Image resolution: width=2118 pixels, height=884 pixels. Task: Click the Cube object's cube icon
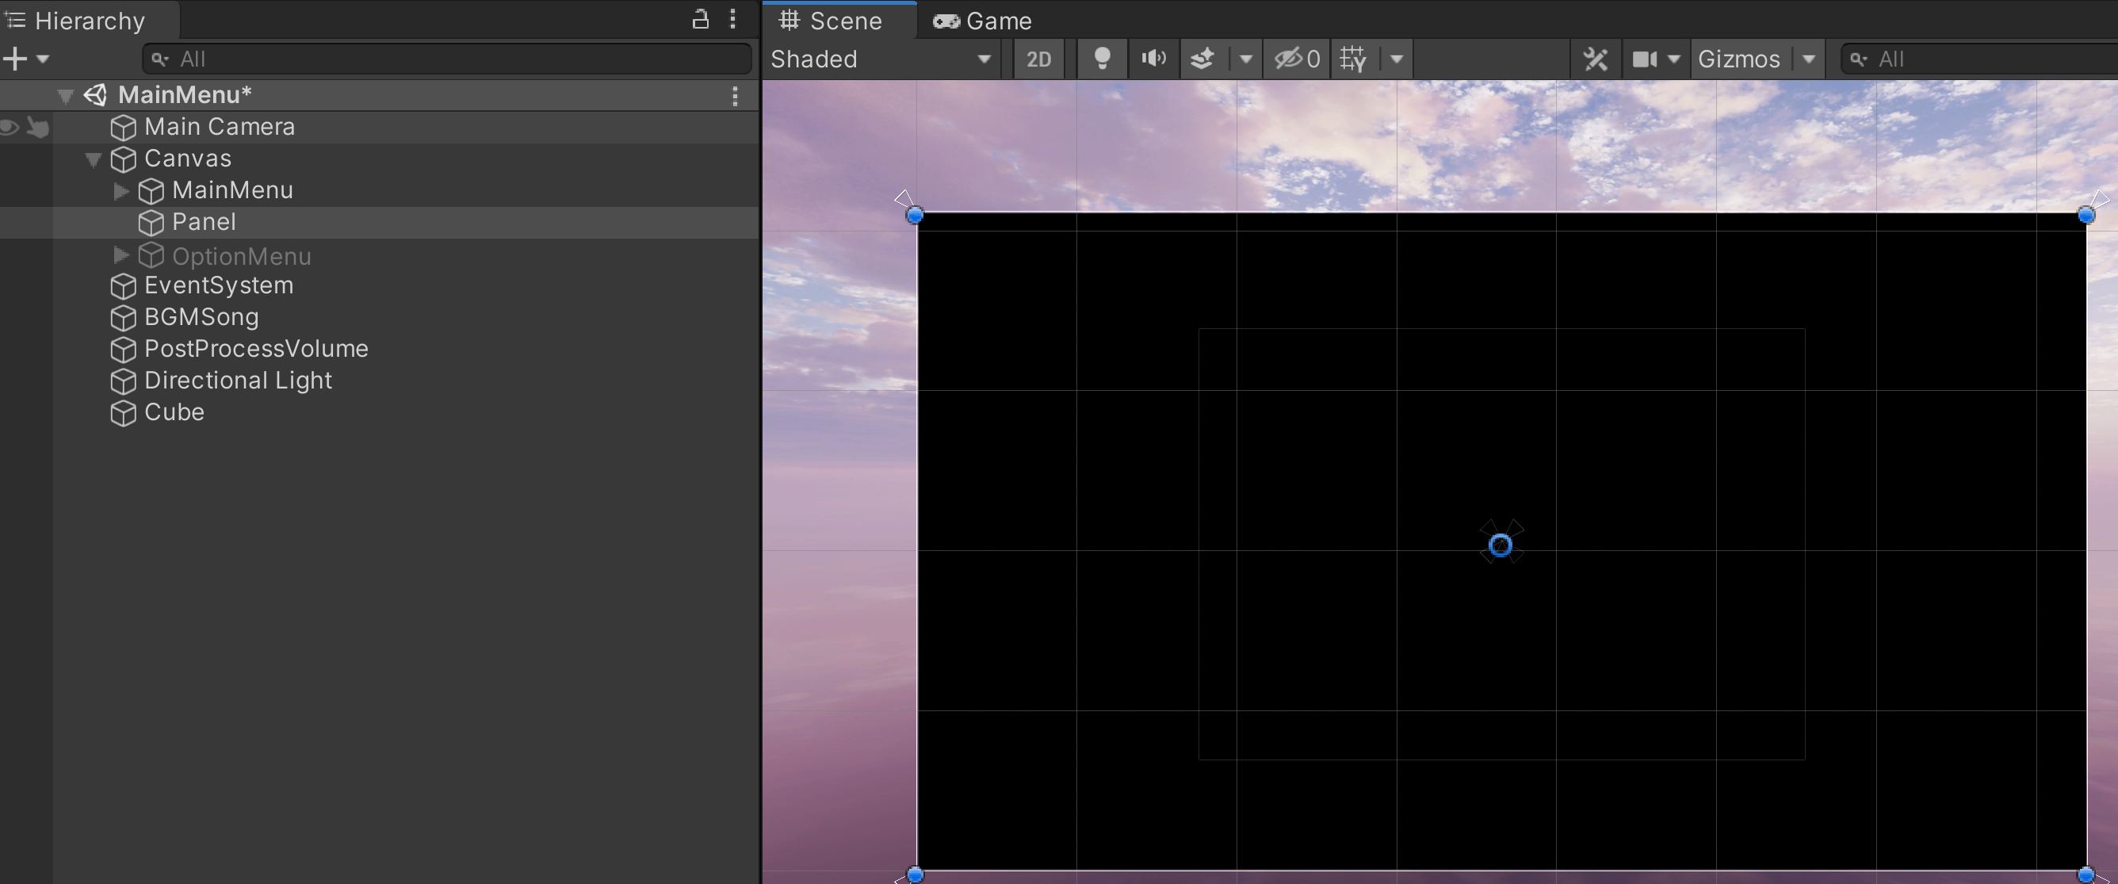tap(124, 413)
